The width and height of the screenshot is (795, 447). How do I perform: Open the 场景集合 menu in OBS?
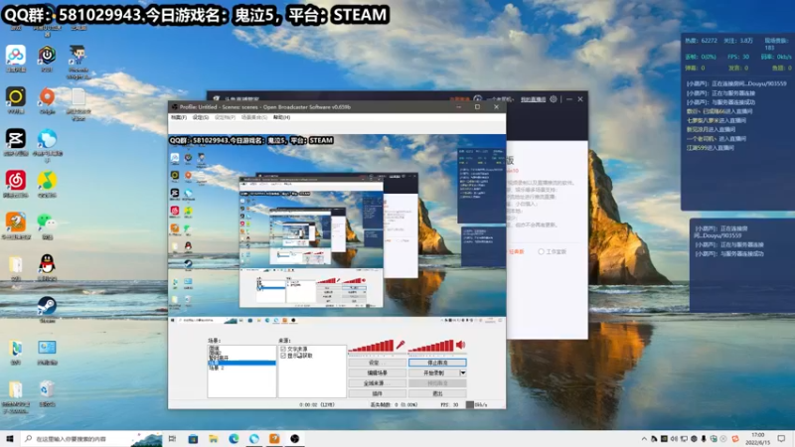coord(254,117)
